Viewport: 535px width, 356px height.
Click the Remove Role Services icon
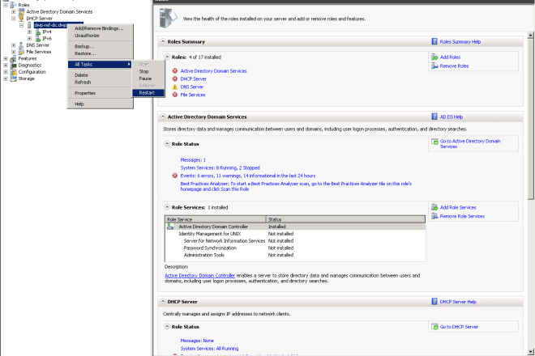[x=434, y=216]
